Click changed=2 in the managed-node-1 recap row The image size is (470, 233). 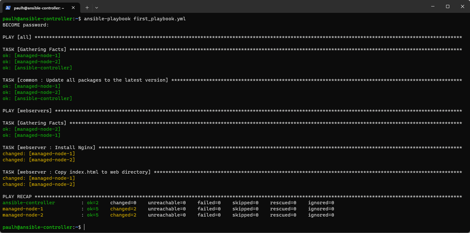coord(123,209)
